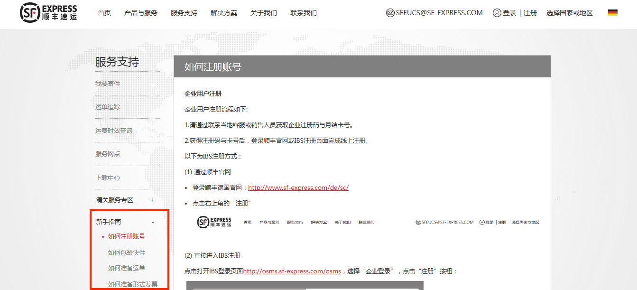Select 下载中心 in sidebar
The height and width of the screenshot is (290, 637).
click(108, 178)
